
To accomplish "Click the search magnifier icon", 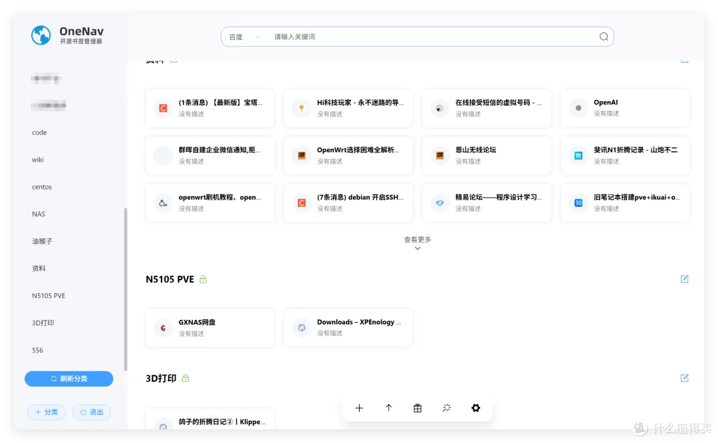I will click(604, 37).
